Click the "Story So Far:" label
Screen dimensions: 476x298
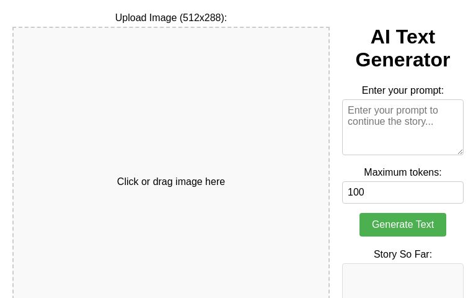click(403, 255)
